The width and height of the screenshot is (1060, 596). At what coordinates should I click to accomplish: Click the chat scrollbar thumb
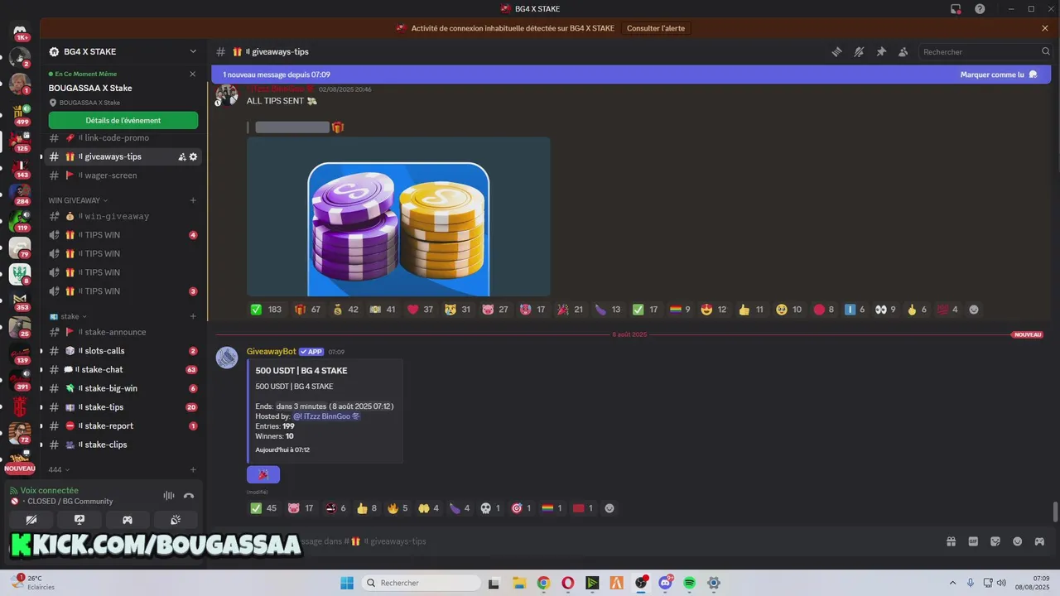tap(1055, 512)
